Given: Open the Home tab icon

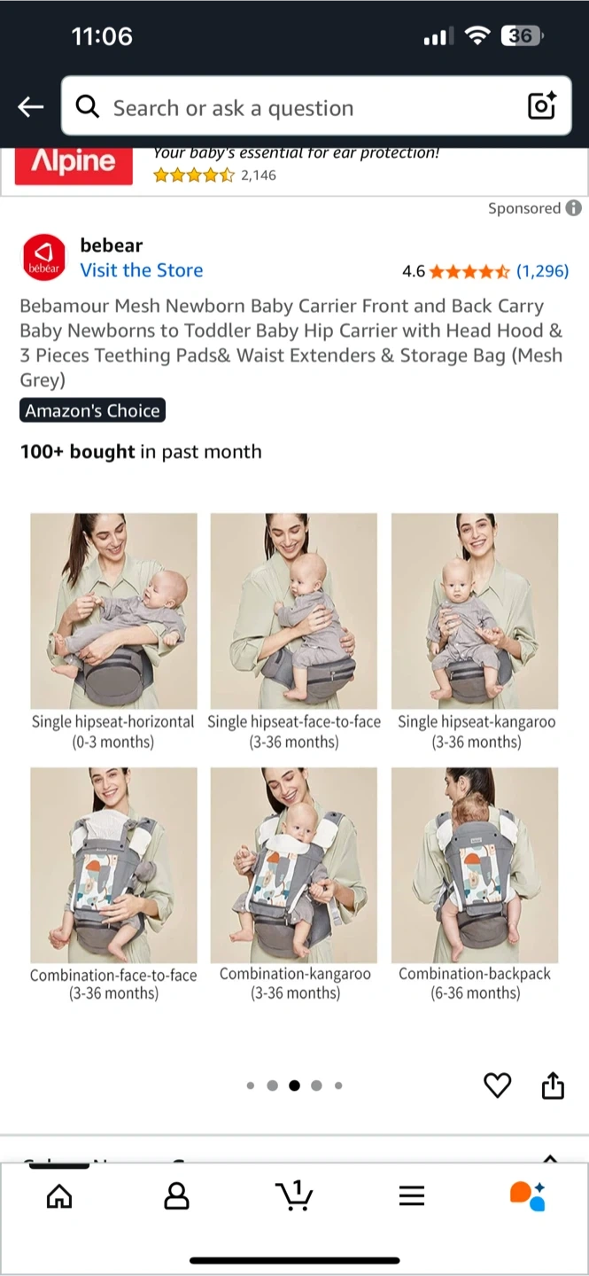Looking at the screenshot, I should [x=59, y=1197].
